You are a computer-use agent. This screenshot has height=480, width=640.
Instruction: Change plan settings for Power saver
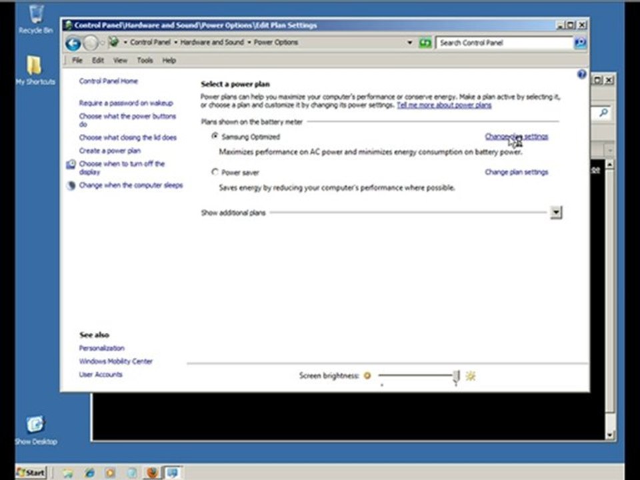click(x=516, y=172)
